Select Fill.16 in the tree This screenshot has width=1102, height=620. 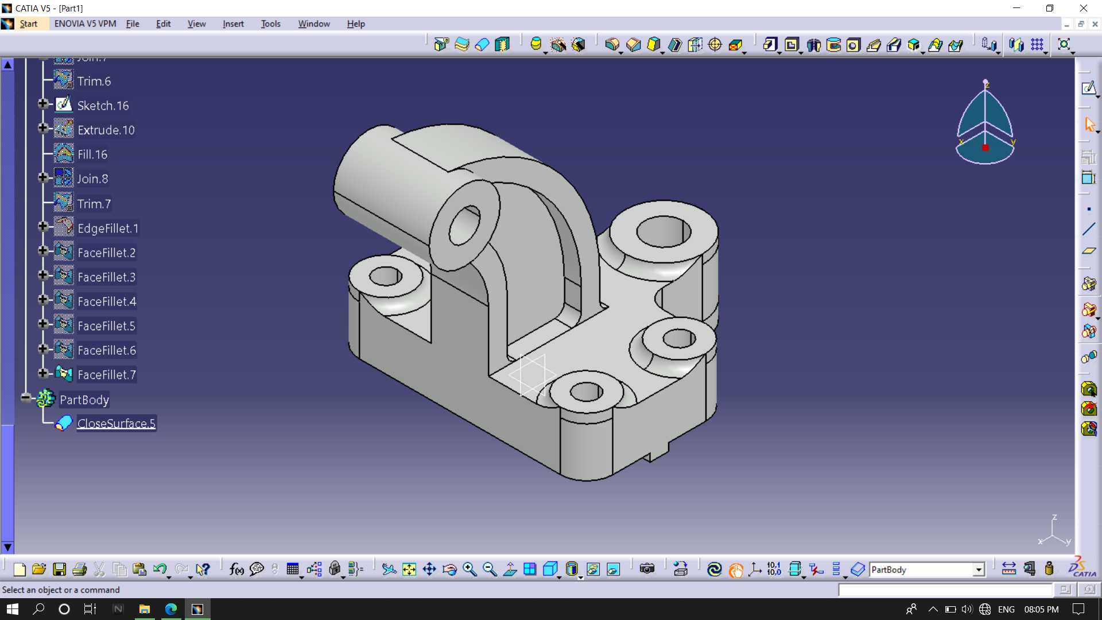(x=92, y=154)
